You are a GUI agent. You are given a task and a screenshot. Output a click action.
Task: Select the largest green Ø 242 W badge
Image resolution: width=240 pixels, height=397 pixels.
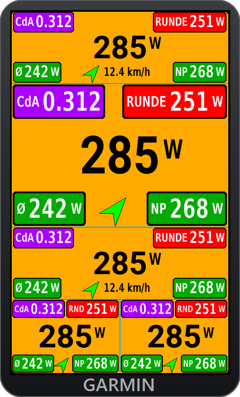coord(49,209)
